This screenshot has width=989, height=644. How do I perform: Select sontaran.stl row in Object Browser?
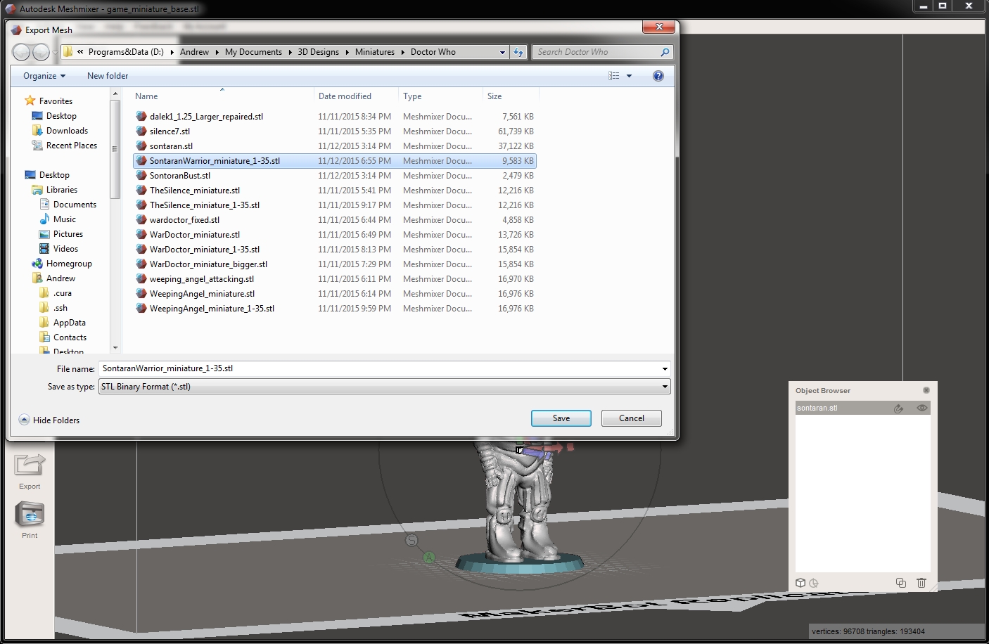(x=863, y=408)
